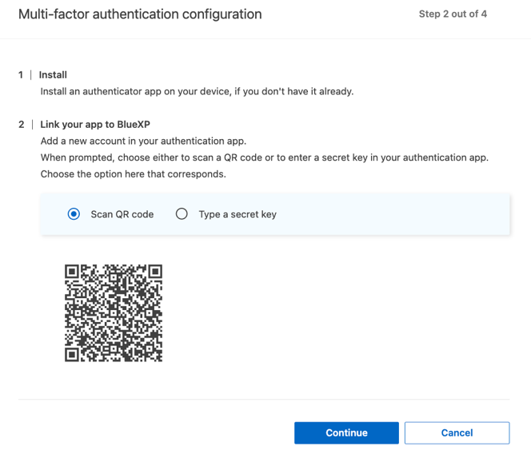The height and width of the screenshot is (458, 531).
Task: Click the 'Choose the option here that corresponds' text
Action: (133, 174)
